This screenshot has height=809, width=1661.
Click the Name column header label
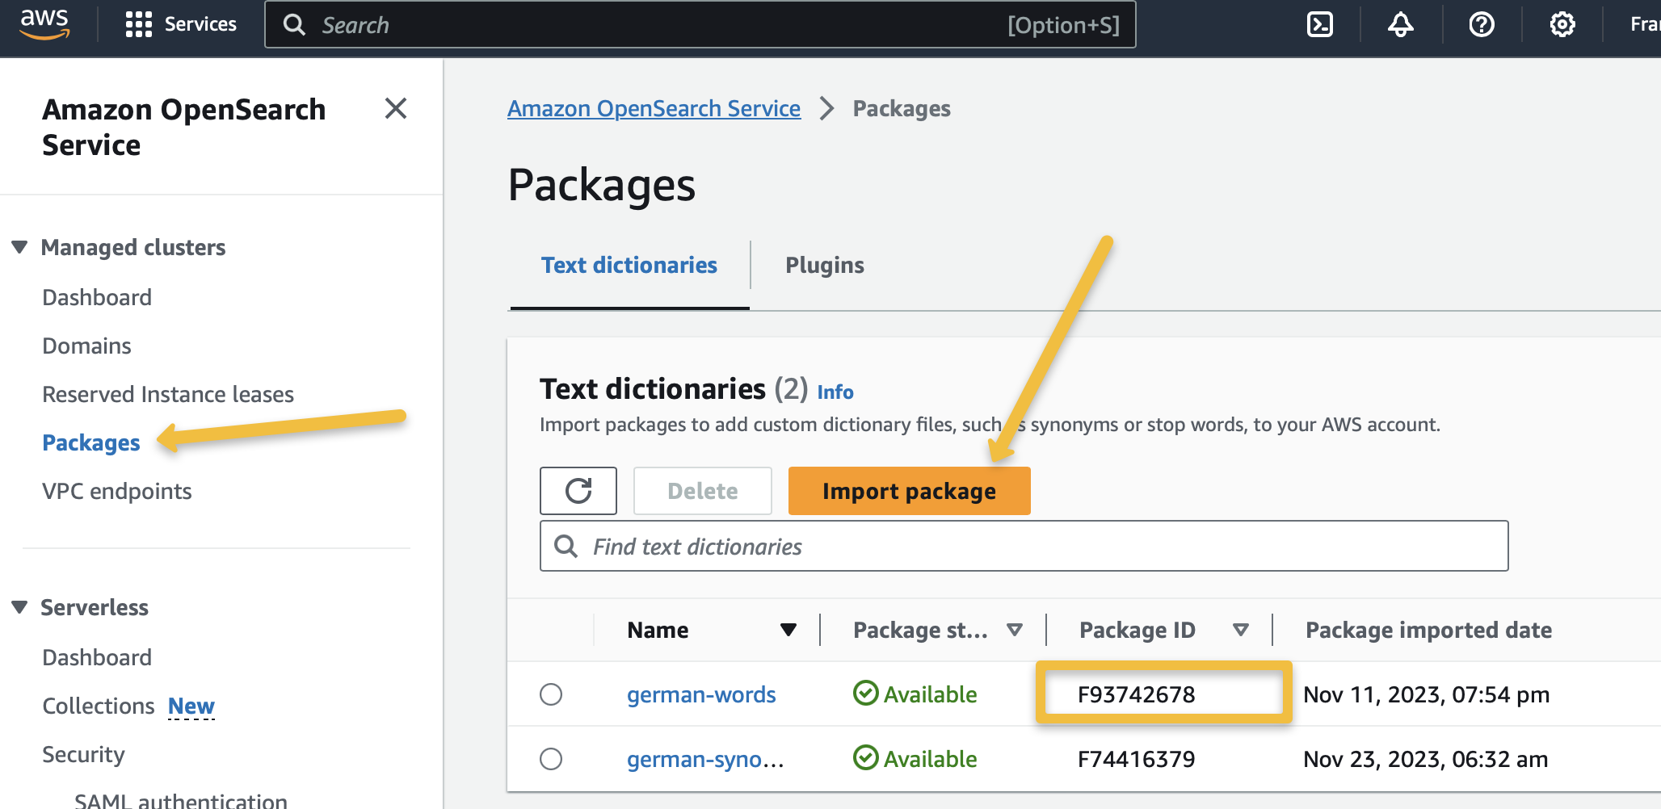pyautogui.click(x=658, y=630)
